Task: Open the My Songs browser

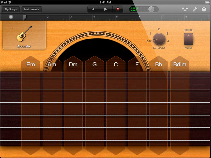Action: (11, 9)
